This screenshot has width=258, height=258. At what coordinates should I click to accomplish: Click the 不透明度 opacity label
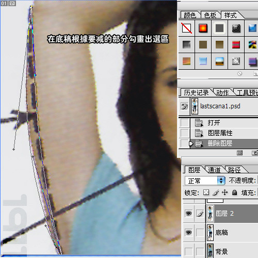(x=242, y=181)
